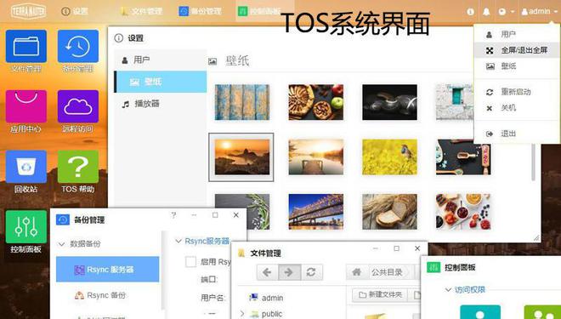Open the teal user icon in 控制面板

coord(480,312)
